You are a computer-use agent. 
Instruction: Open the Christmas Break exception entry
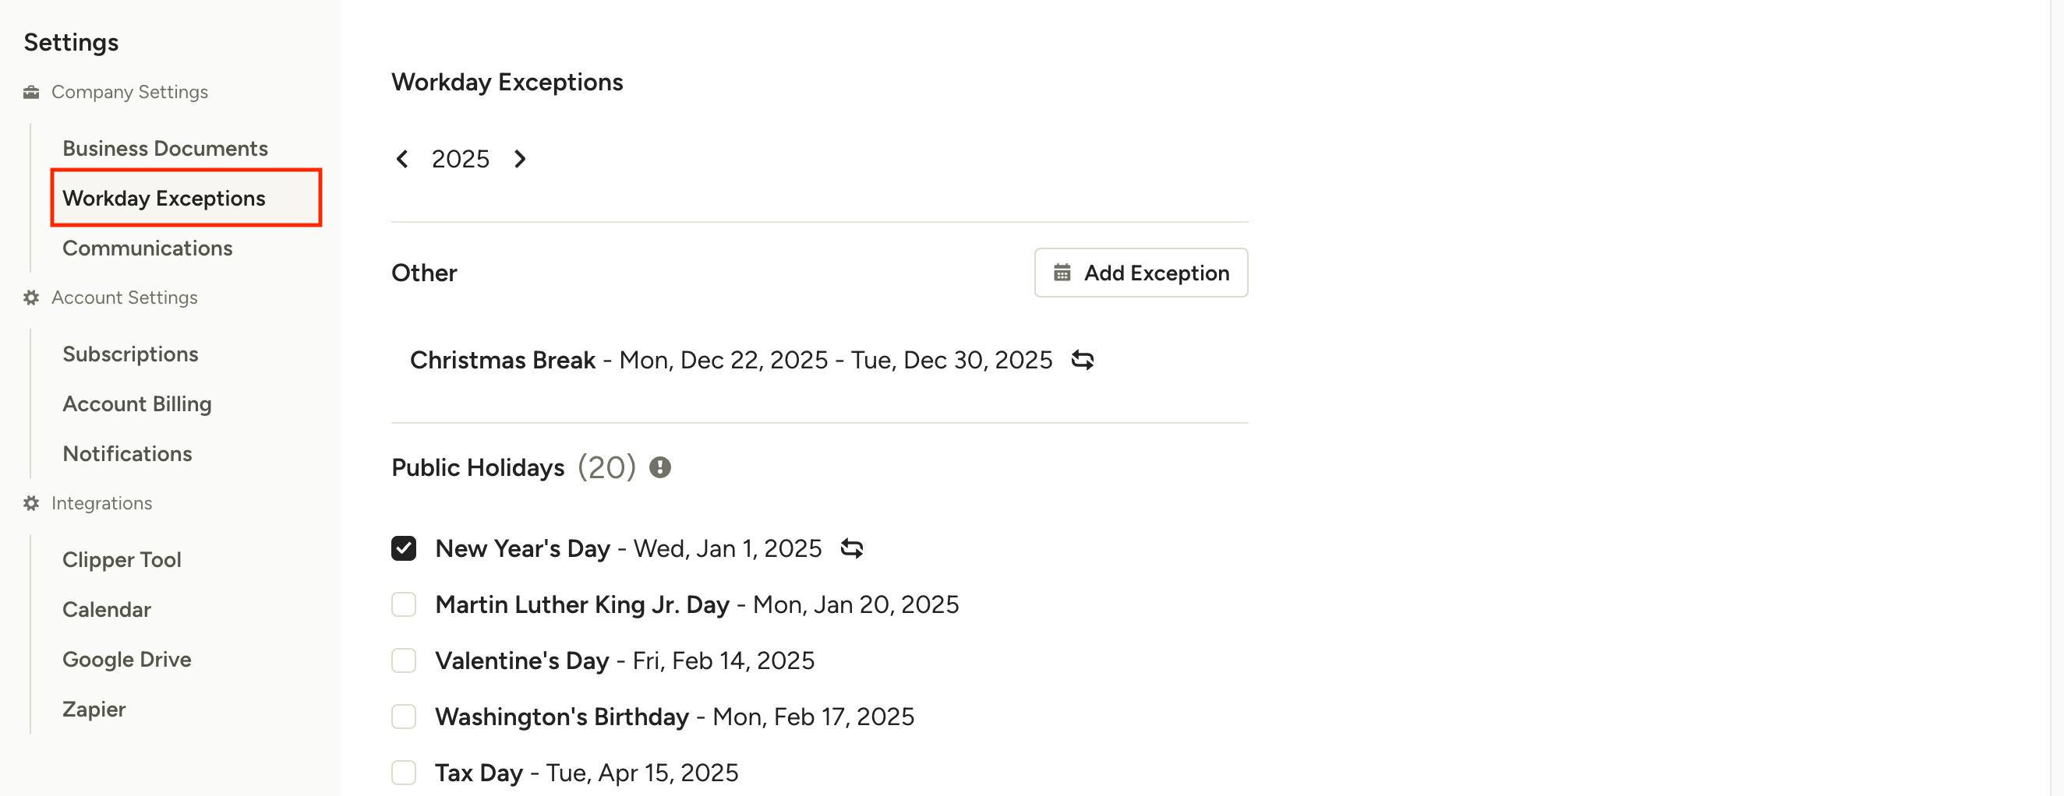pyautogui.click(x=730, y=361)
